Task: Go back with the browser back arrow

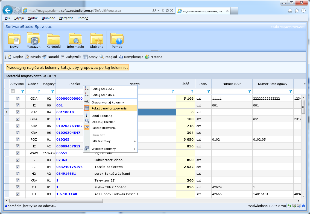Action: click(8, 10)
